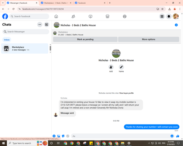
Task: Open conversation information icon
Action: coord(176,25)
